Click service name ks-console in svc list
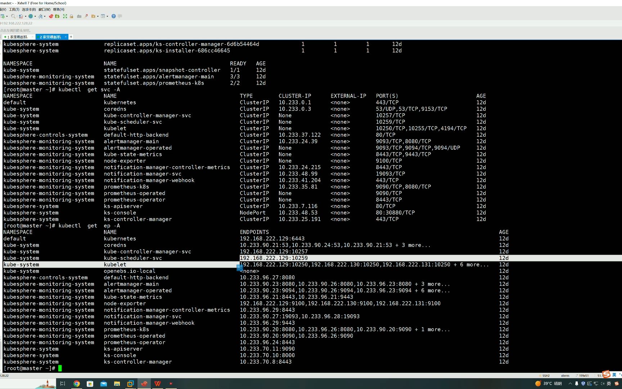Image resolution: width=622 pixels, height=389 pixels. 120,213
